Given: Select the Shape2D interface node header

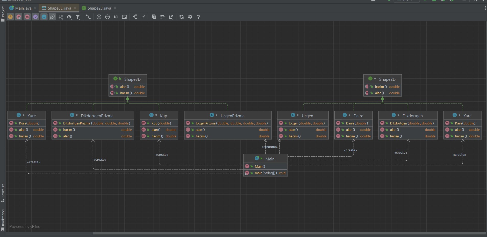Looking at the screenshot, I should tap(383, 79).
